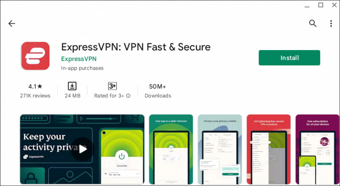The width and height of the screenshot is (340, 186).
Task: Play the Keep your activity private video
Action: pos(82,149)
